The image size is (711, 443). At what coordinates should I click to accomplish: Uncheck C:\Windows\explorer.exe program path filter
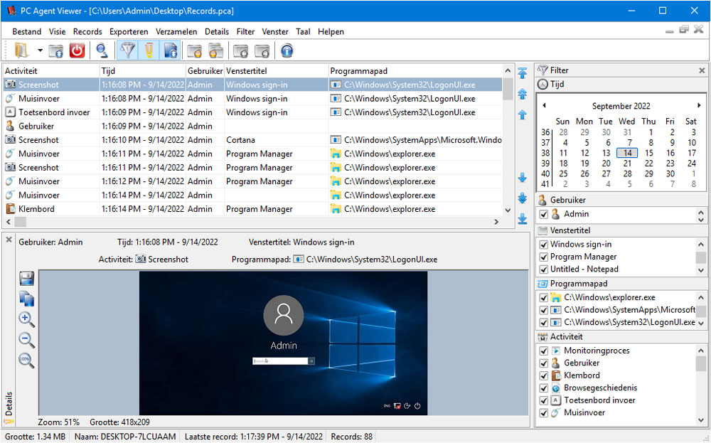tap(544, 298)
